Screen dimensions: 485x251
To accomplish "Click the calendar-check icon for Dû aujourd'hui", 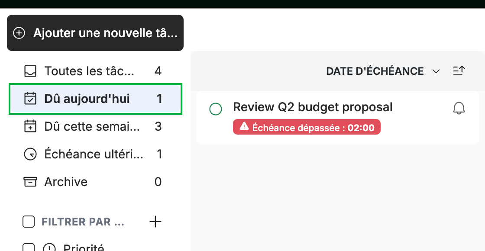I will pos(30,99).
